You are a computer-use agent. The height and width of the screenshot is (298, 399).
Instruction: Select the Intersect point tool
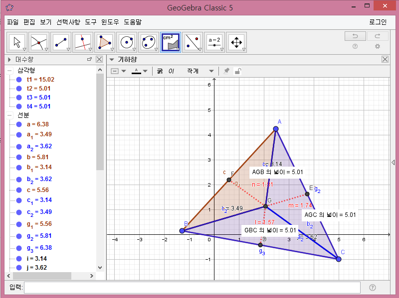[39, 42]
